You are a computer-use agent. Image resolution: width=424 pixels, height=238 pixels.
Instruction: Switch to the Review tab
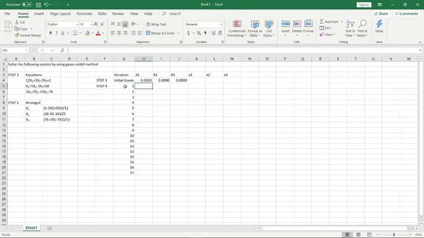pos(118,13)
